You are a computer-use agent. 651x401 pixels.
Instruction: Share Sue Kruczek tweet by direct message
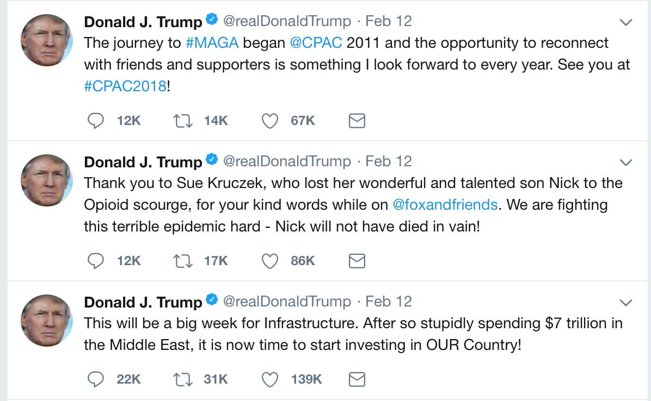pos(357,261)
